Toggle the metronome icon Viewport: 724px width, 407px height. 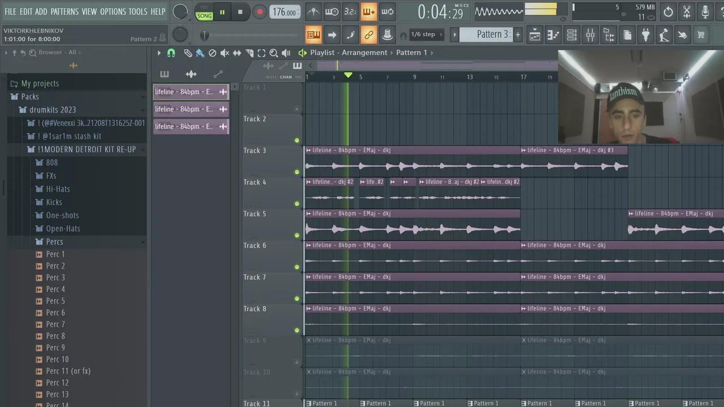[x=313, y=12]
